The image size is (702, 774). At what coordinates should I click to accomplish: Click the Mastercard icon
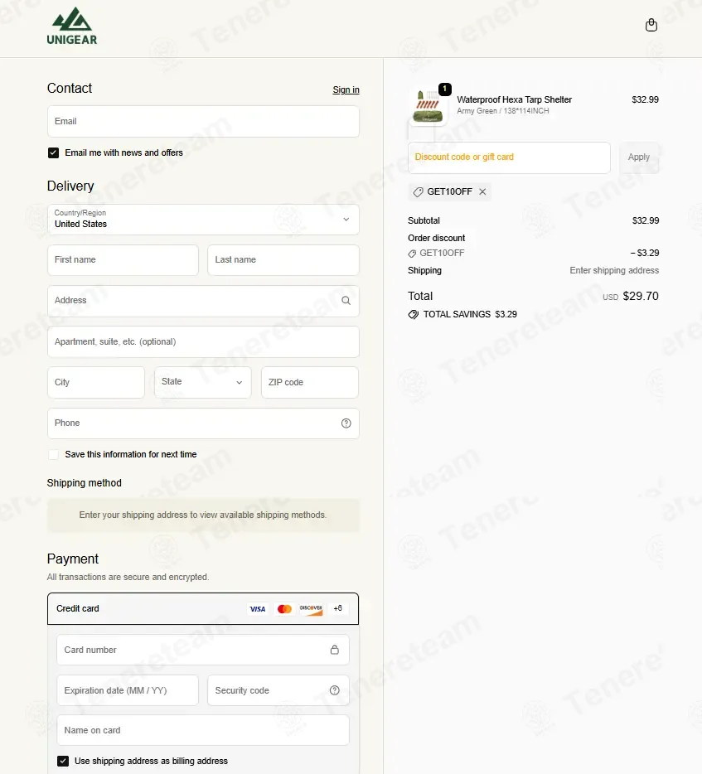[284, 608]
